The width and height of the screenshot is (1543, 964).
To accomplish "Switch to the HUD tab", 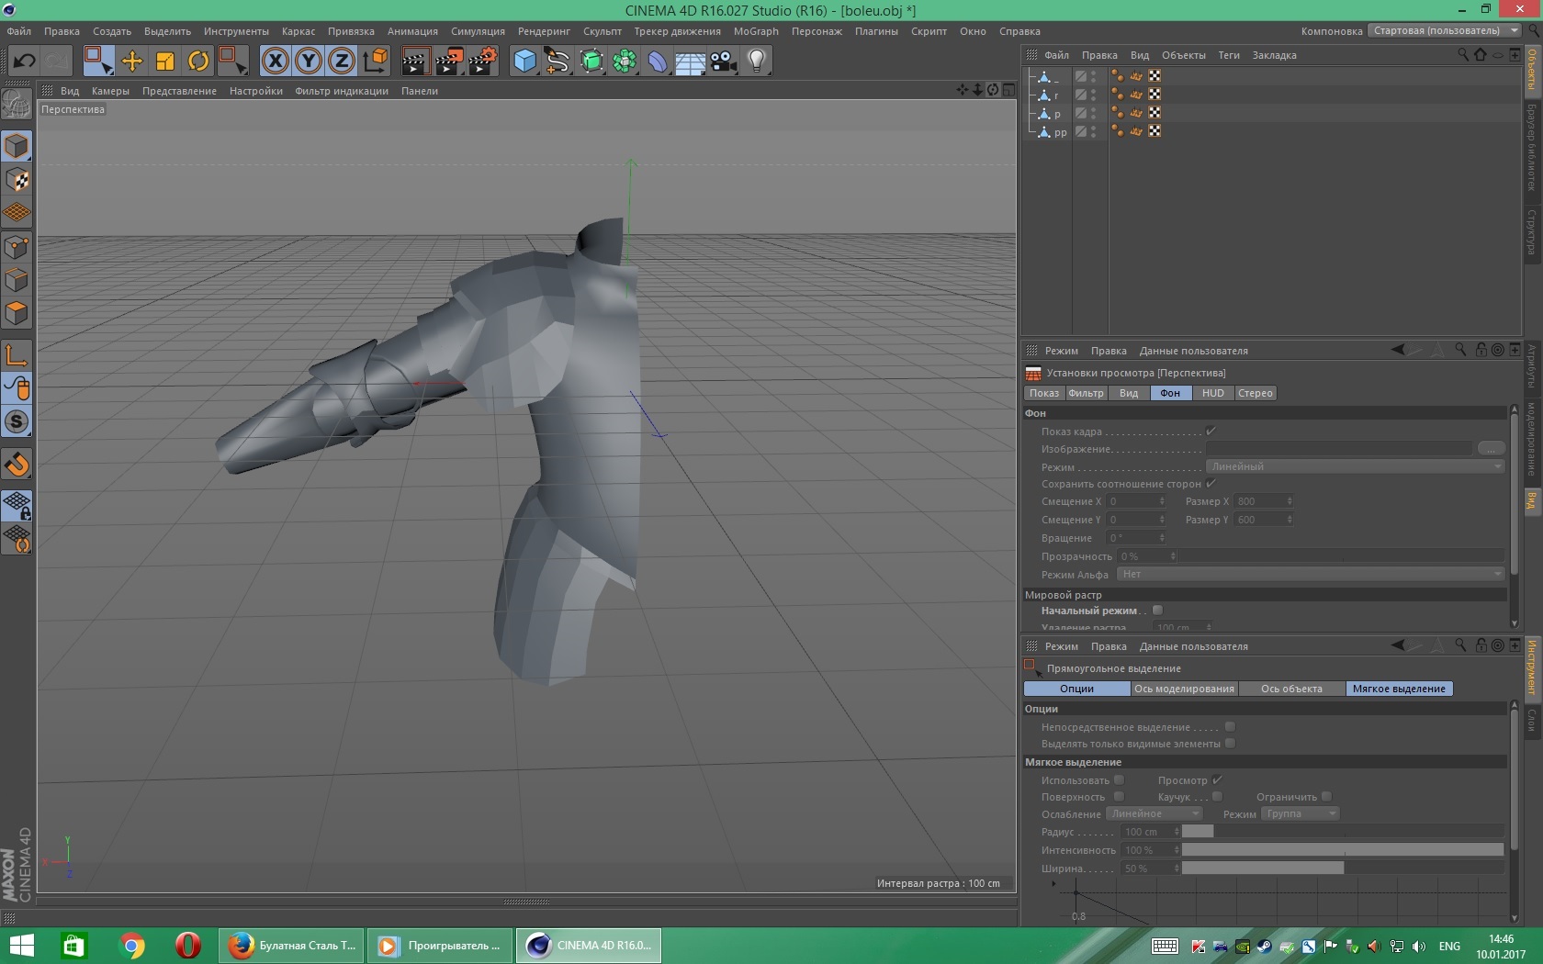I will [x=1213, y=393].
